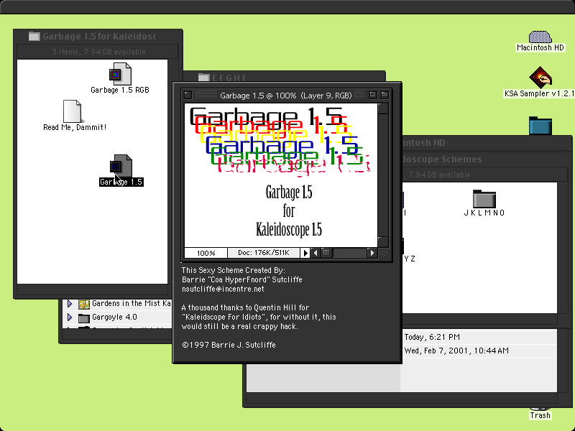Expand the Gardens in the Mist disclosure triangle
This screenshot has width=575, height=431.
point(69,303)
